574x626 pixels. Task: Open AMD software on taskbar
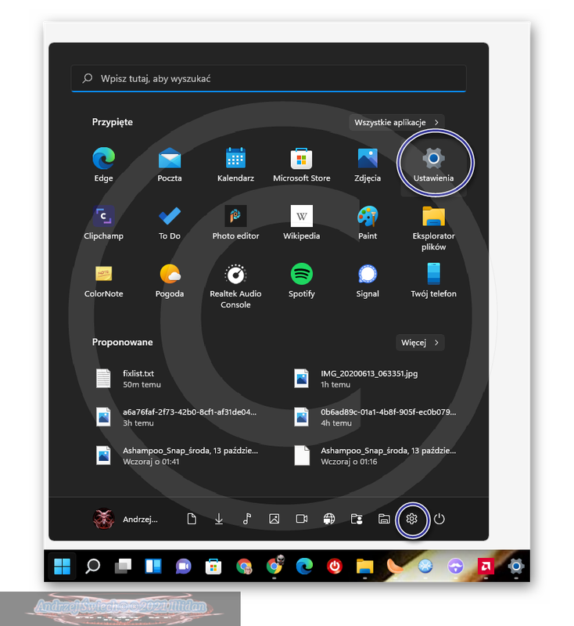pyautogui.click(x=486, y=566)
